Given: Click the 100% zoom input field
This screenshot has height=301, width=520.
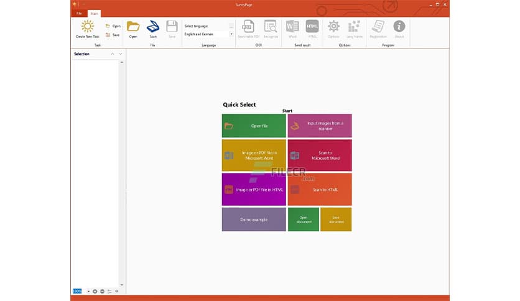Looking at the screenshot, I should pyautogui.click(x=77, y=291).
